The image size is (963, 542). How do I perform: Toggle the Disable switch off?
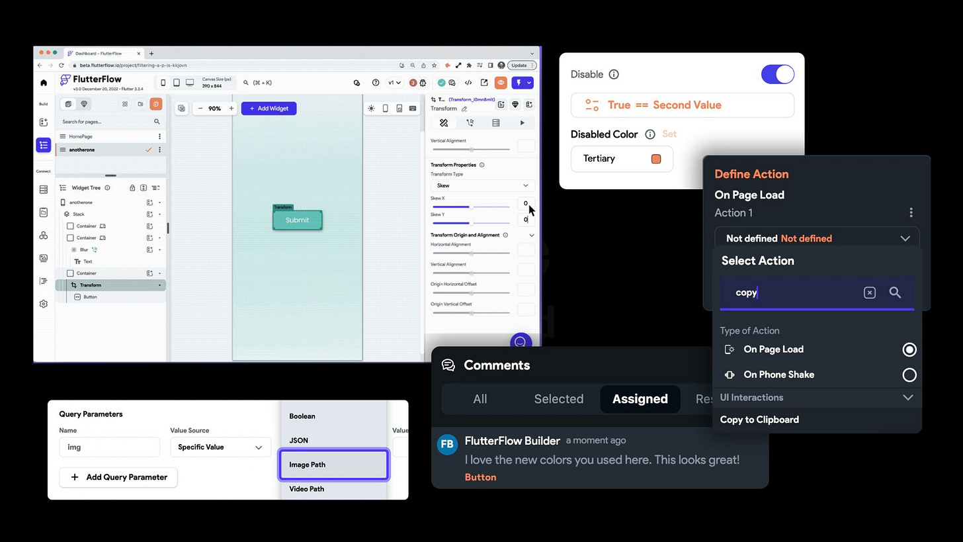[x=777, y=74]
